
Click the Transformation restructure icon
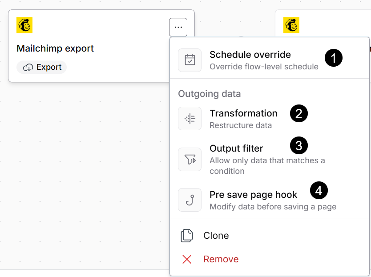(x=190, y=119)
